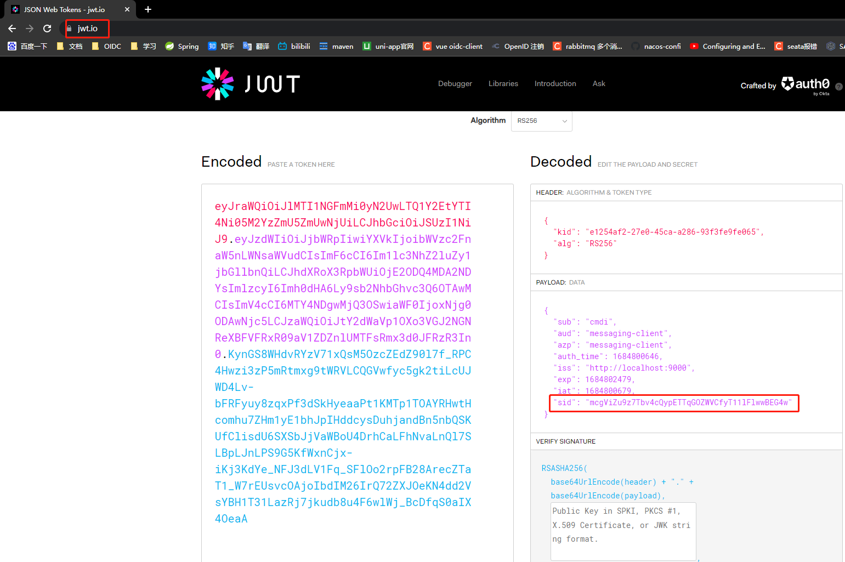
Task: Click the help icon beside auth0 logo
Action: click(x=838, y=86)
